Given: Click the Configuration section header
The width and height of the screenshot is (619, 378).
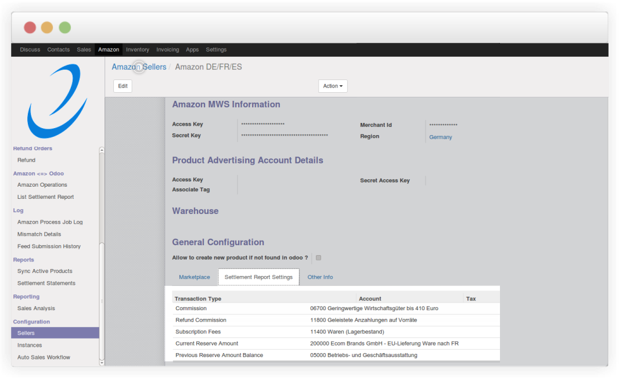Looking at the screenshot, I should 31,322.
